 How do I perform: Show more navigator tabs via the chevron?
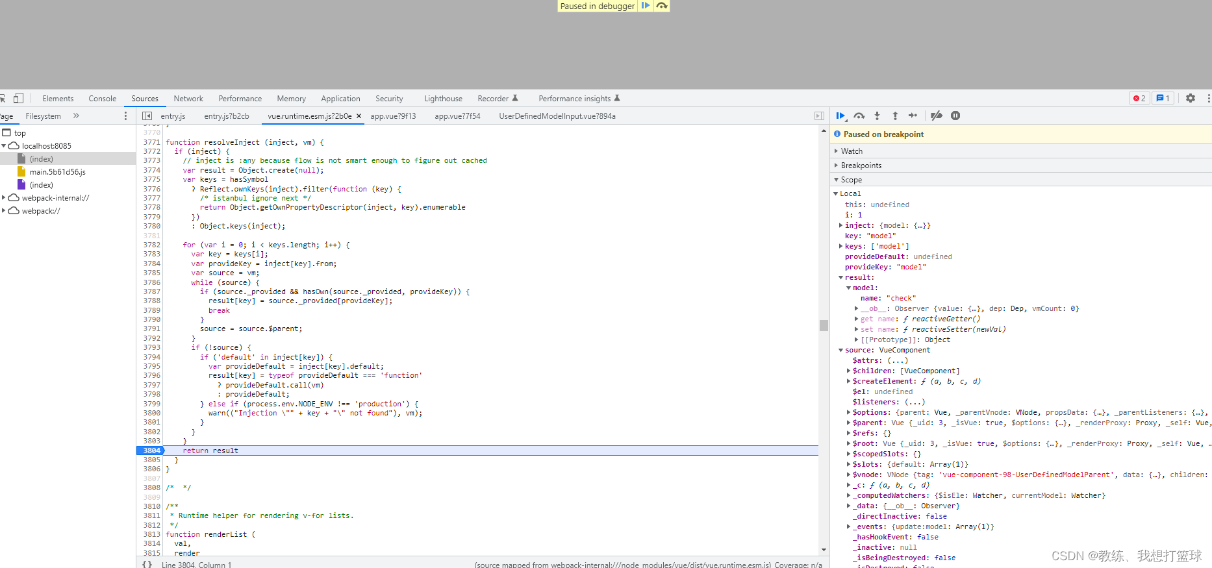click(76, 116)
